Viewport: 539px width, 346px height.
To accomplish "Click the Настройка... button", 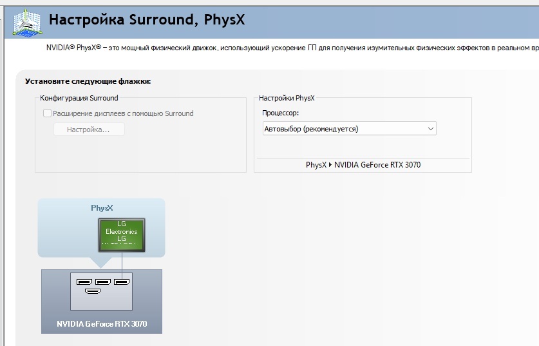I will (x=89, y=130).
